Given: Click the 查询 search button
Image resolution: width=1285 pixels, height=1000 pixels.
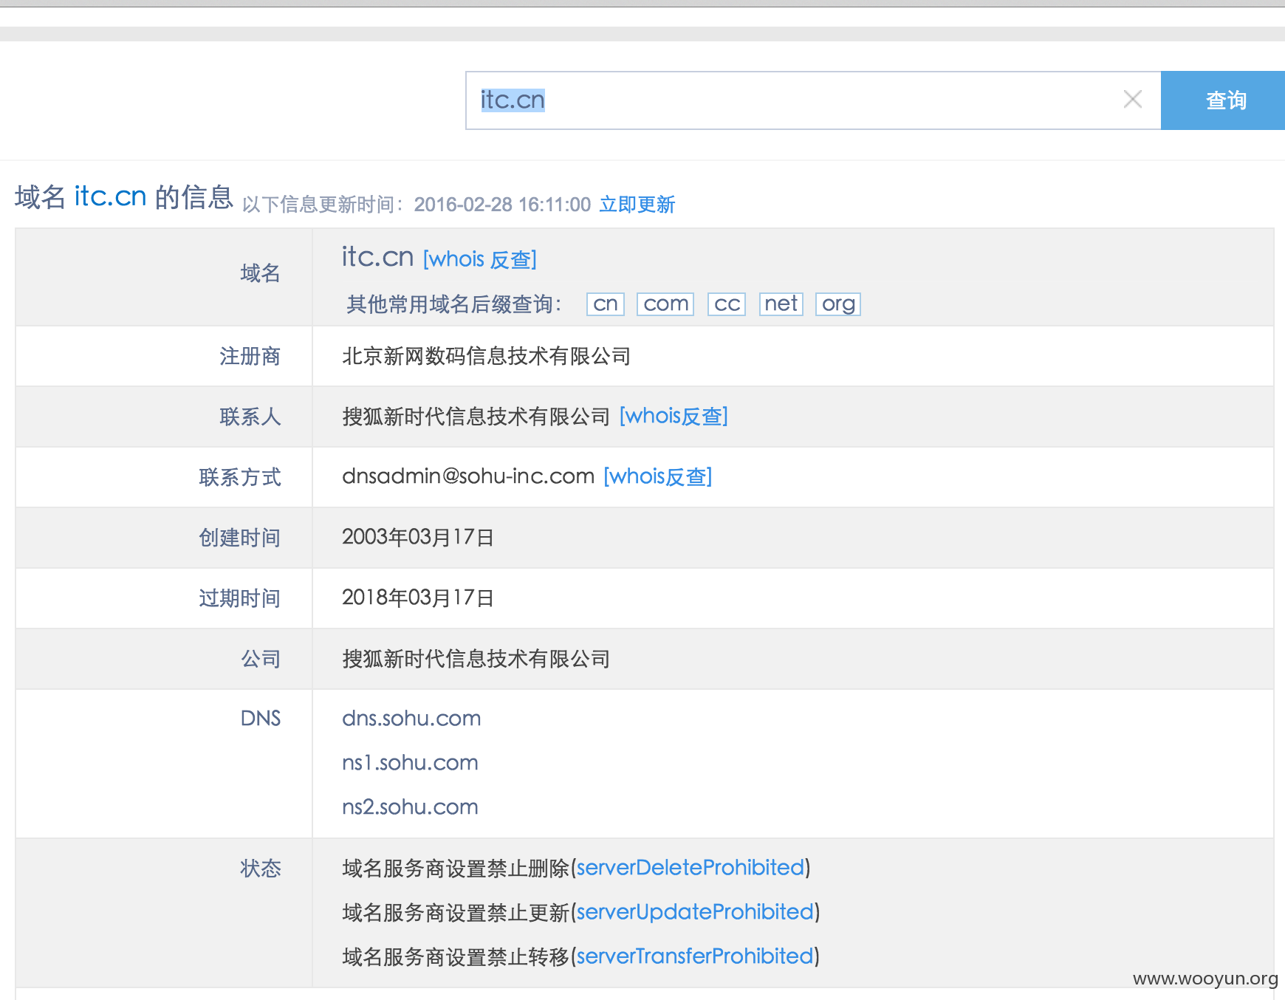Looking at the screenshot, I should (x=1223, y=100).
